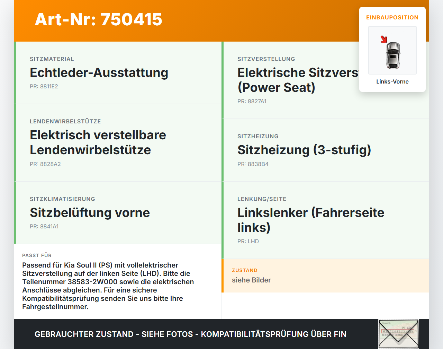This screenshot has width=443, height=349.
Task: Click the PR: LHD code
Action: 248,241
